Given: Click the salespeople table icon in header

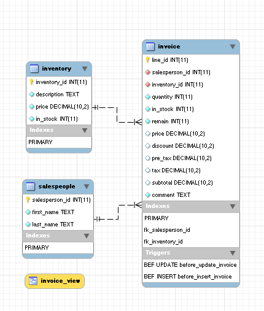Looking at the screenshot, I should (x=31, y=186).
